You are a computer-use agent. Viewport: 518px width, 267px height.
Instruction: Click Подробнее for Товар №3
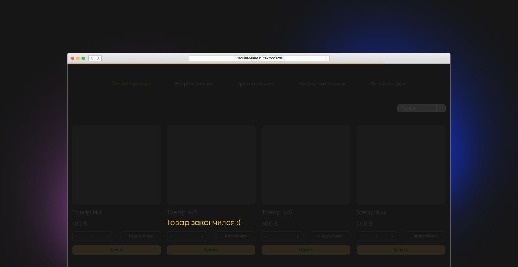click(x=330, y=236)
